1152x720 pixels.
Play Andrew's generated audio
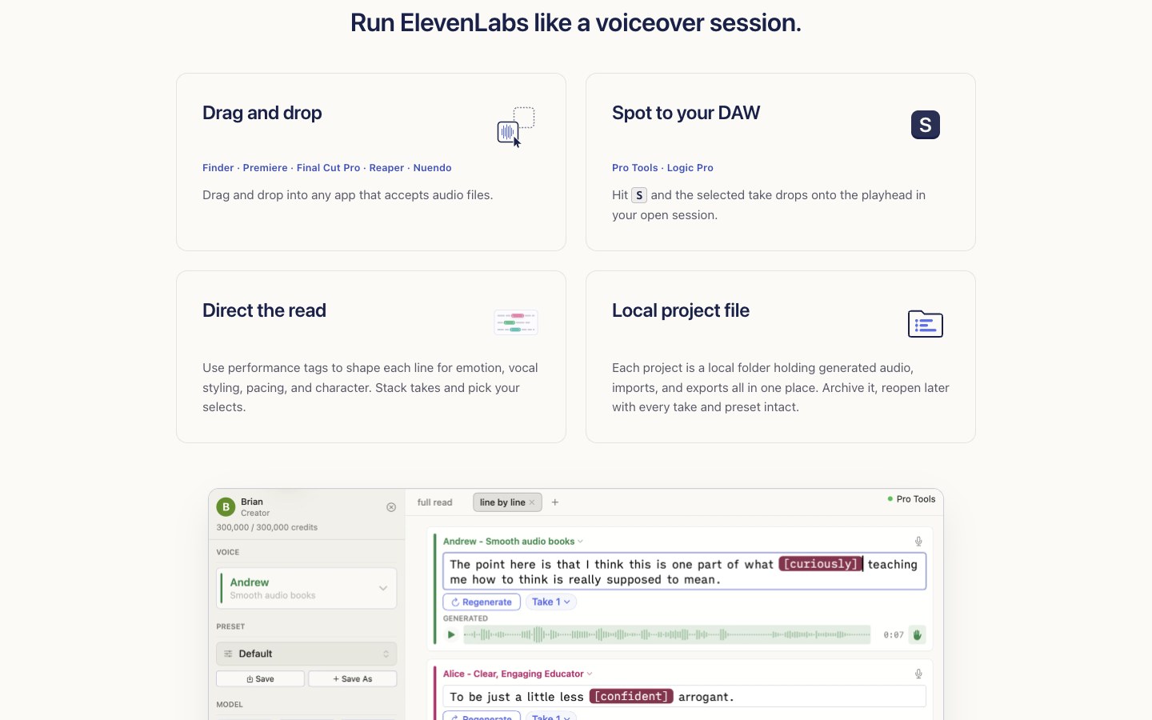click(x=451, y=635)
